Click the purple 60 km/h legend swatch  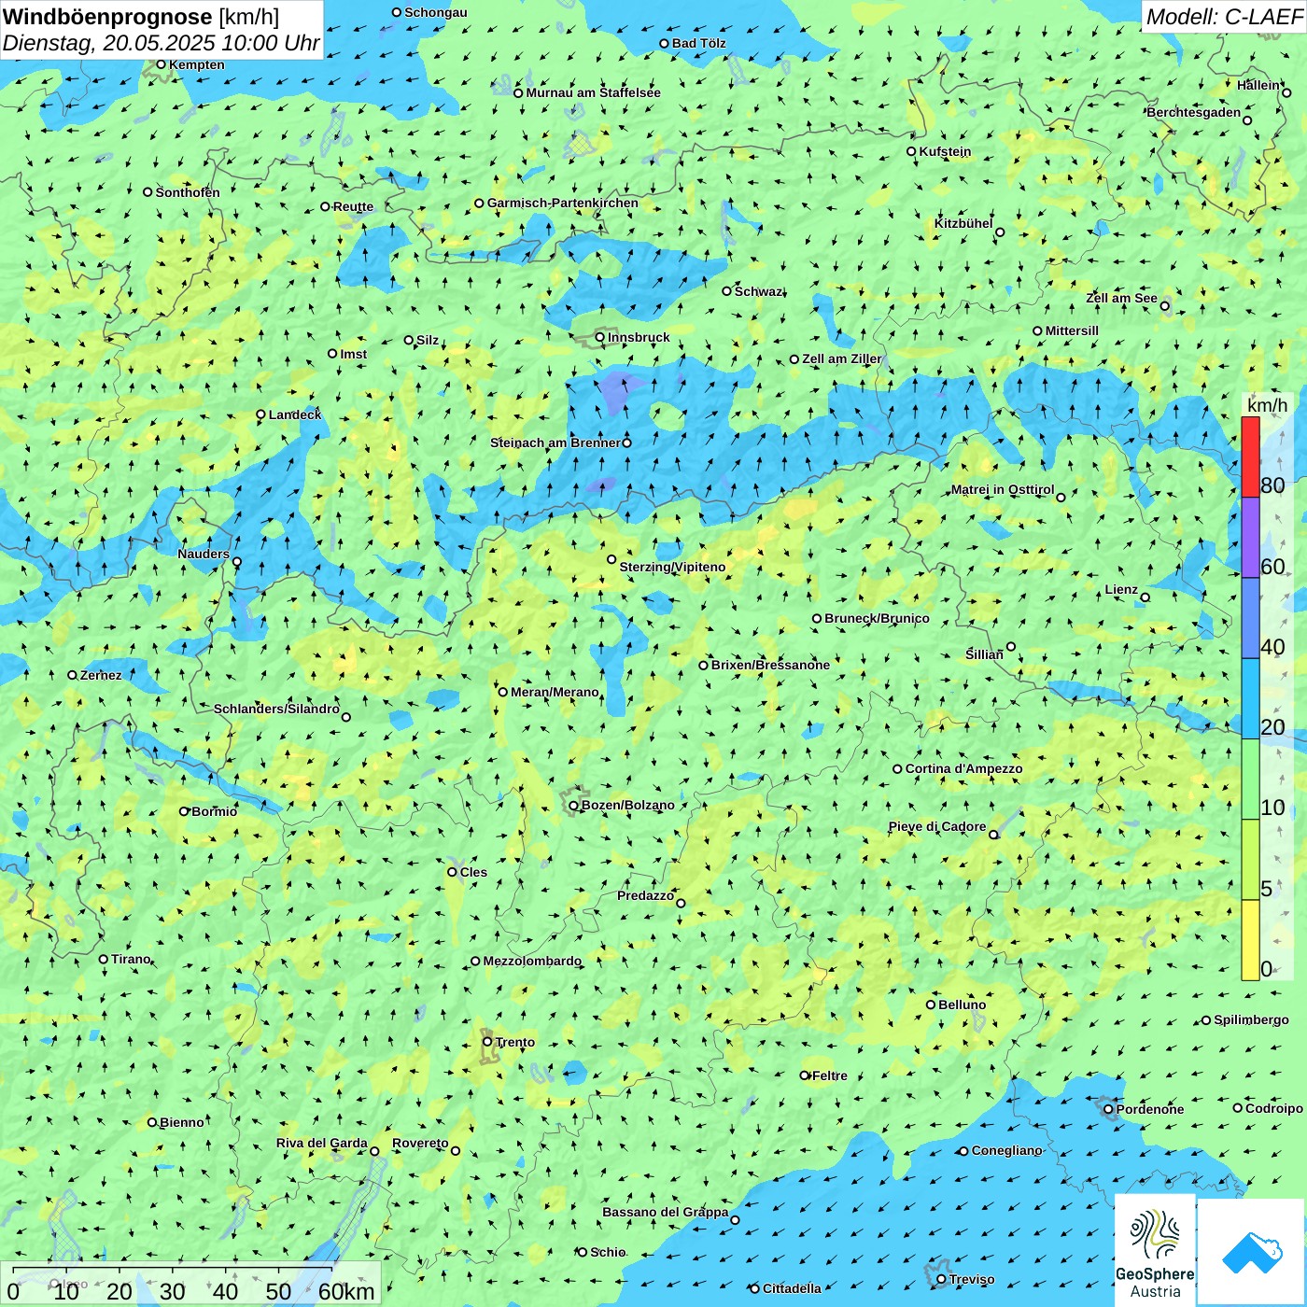coord(1250,538)
